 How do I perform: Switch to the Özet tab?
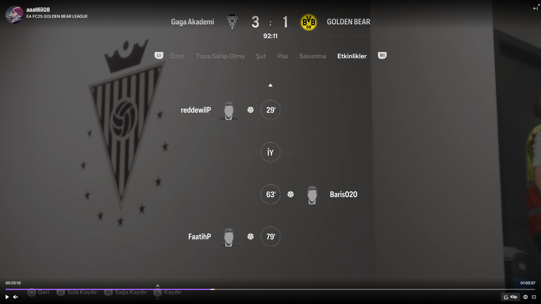pyautogui.click(x=177, y=56)
